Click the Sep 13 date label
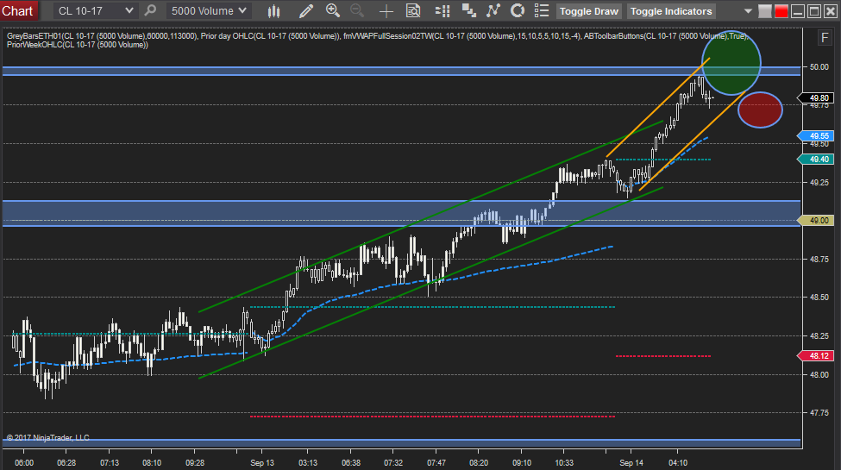The height and width of the screenshot is (470, 841). (x=261, y=462)
